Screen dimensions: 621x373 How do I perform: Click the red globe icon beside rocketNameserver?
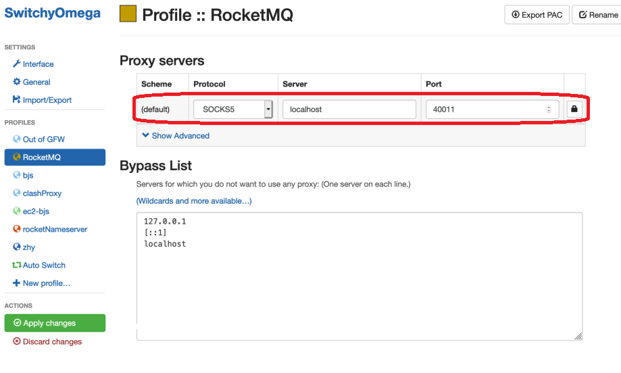(17, 228)
